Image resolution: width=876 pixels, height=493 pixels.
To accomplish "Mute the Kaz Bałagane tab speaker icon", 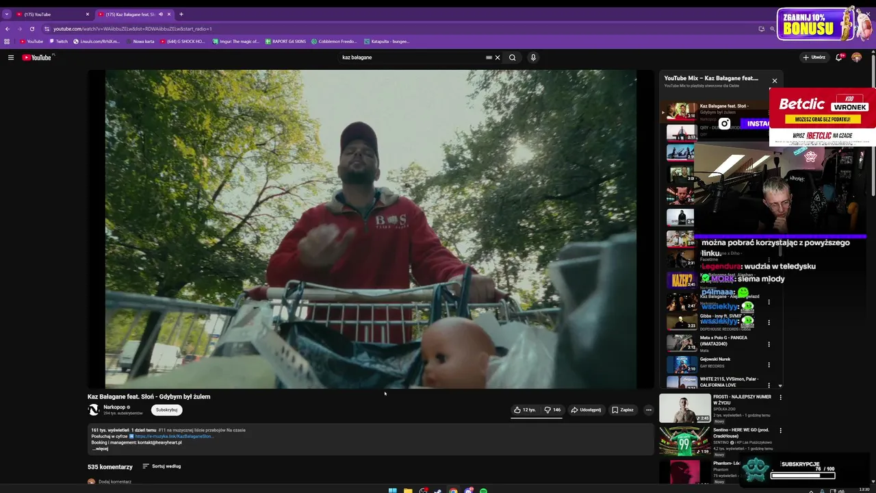I will pos(161,14).
